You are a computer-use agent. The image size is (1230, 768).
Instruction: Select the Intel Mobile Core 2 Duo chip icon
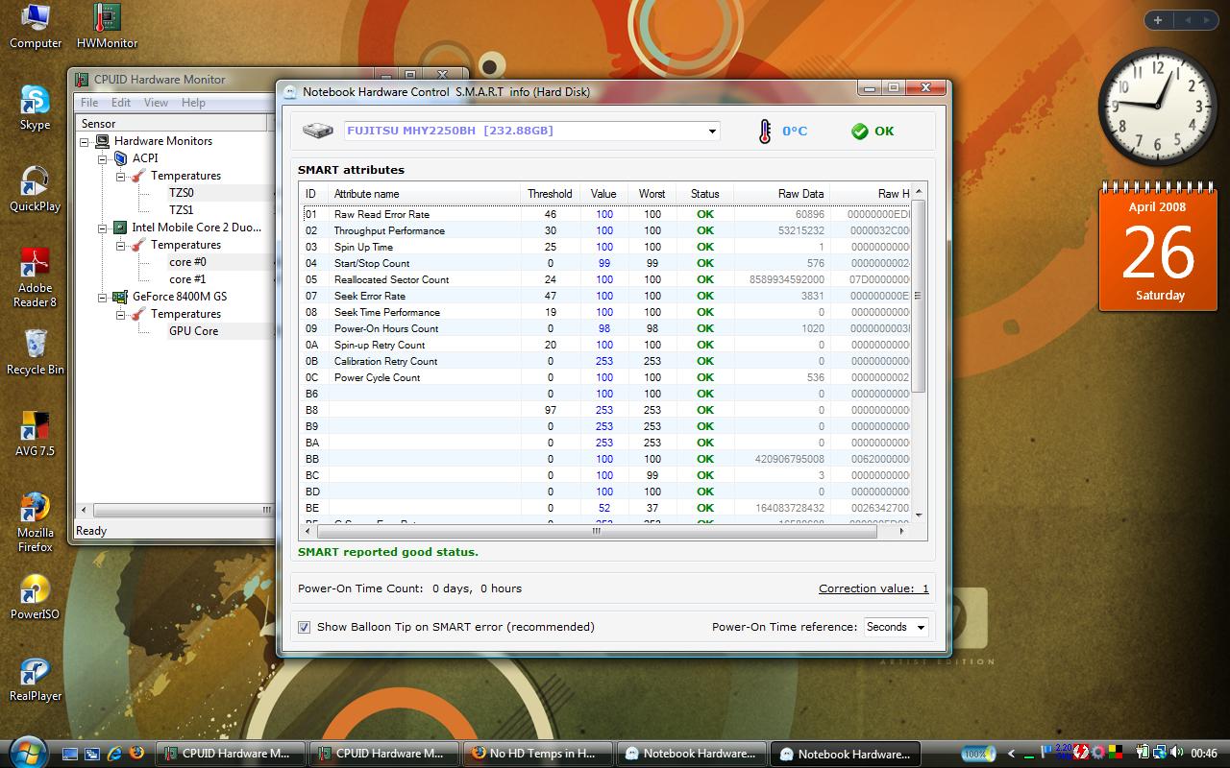click(x=121, y=228)
